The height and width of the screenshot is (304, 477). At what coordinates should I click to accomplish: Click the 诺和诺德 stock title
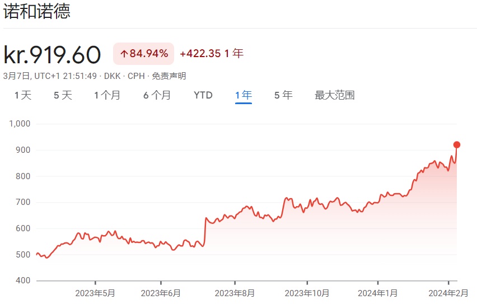[37, 12]
